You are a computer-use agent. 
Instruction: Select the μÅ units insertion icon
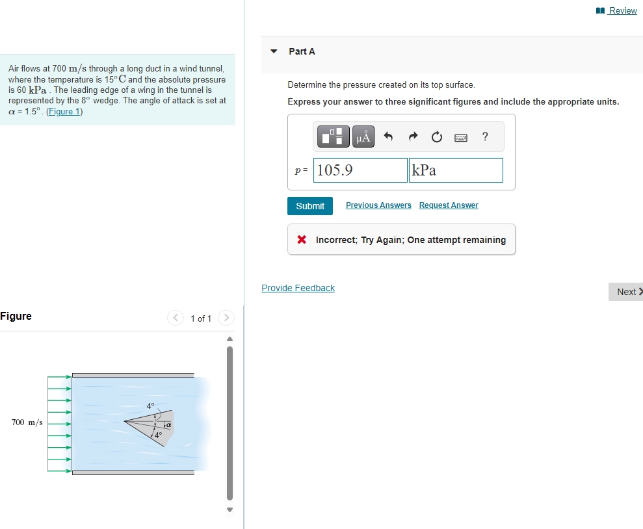pyautogui.click(x=363, y=136)
